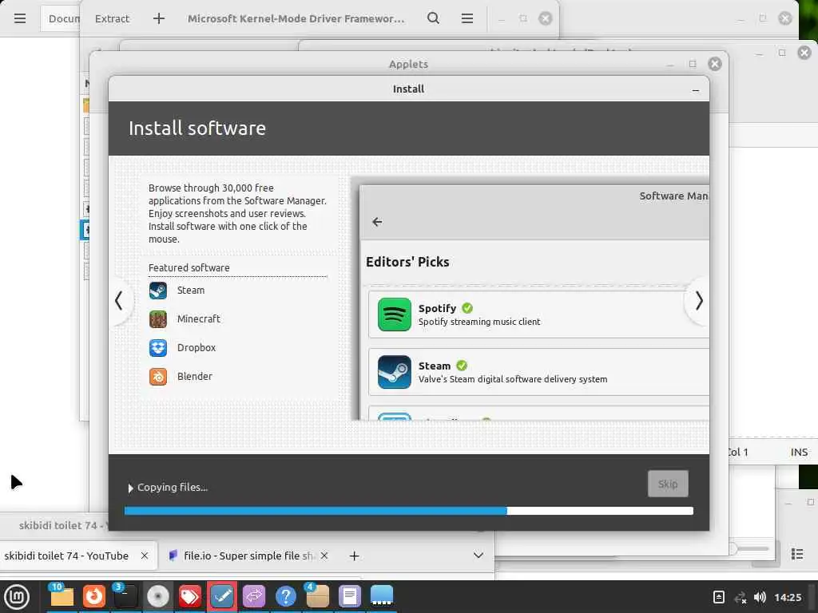The width and height of the screenshot is (818, 613).
Task: Click the list view icon at bottom right
Action: tap(796, 554)
